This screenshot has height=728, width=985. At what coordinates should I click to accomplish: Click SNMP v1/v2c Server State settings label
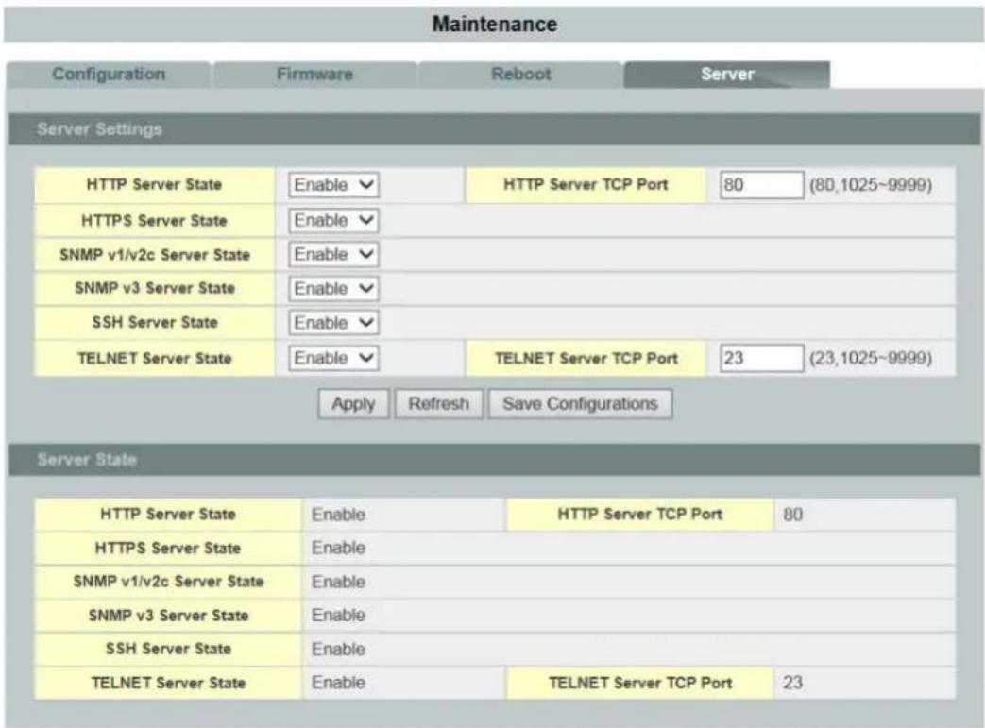tap(155, 254)
